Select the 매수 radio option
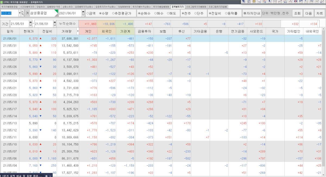 tap(159, 13)
